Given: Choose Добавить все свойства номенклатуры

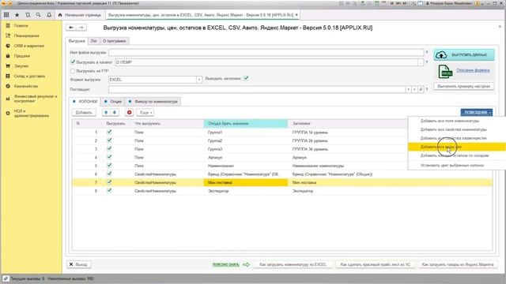Looking at the screenshot, I should coord(453,129).
